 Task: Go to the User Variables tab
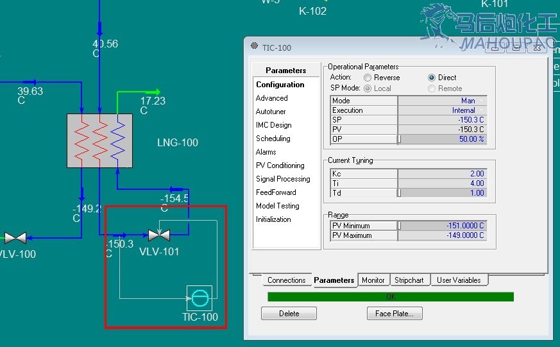[x=458, y=280]
